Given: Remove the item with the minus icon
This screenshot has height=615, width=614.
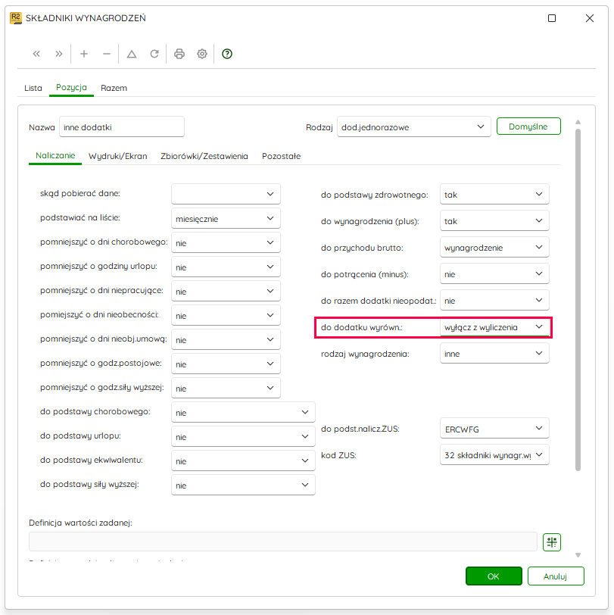Looking at the screenshot, I should point(107,54).
